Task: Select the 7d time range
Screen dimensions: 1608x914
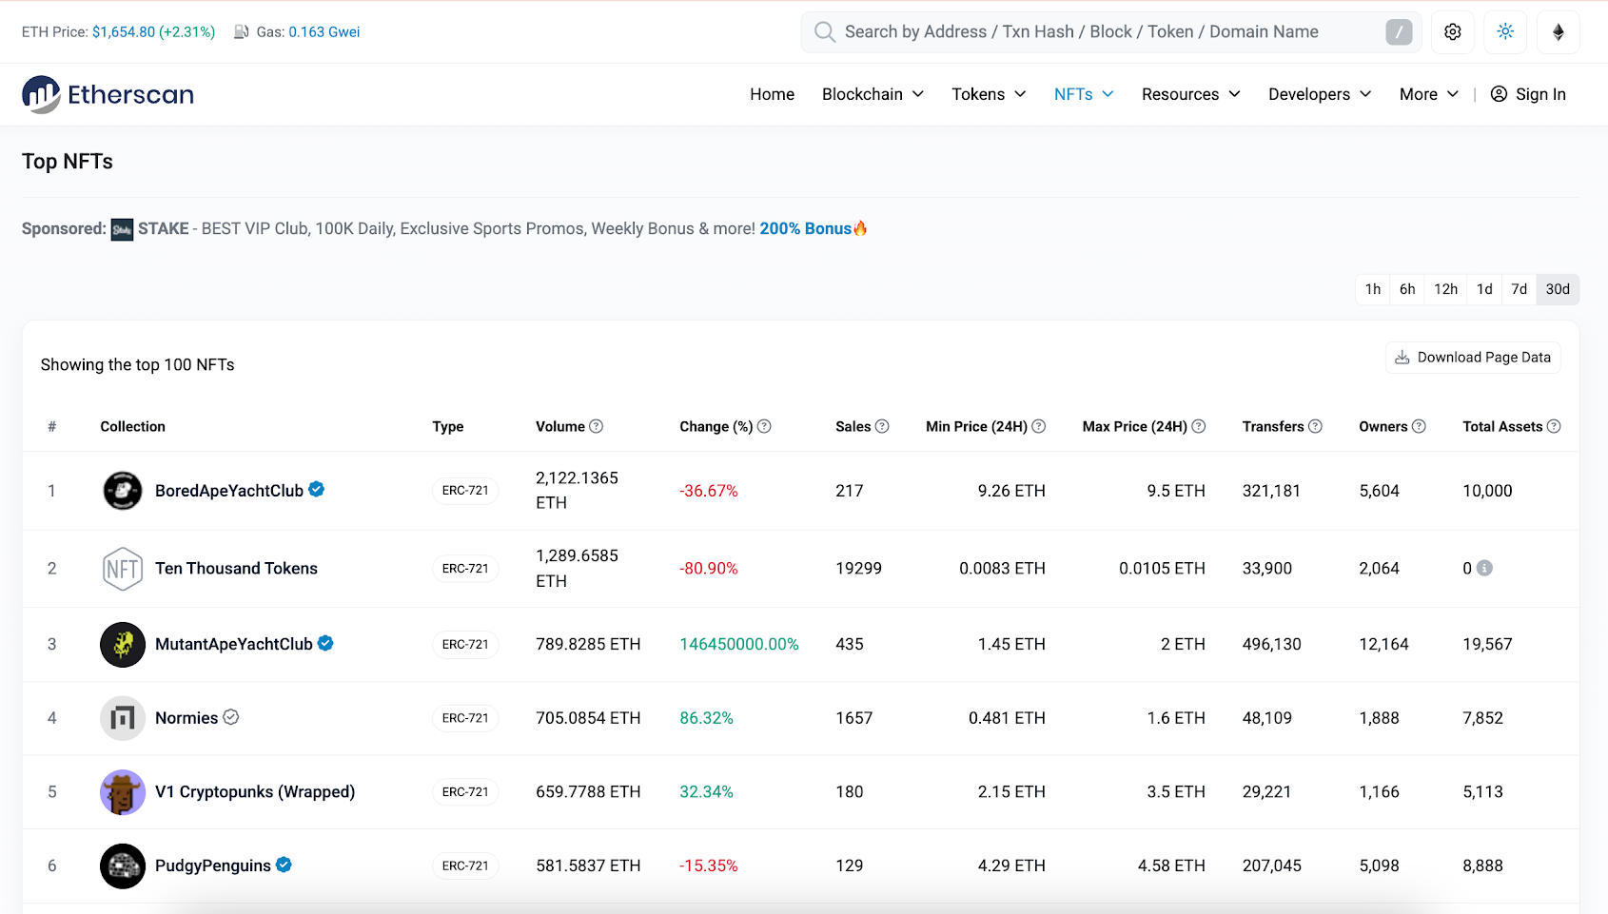Action: coord(1520,289)
